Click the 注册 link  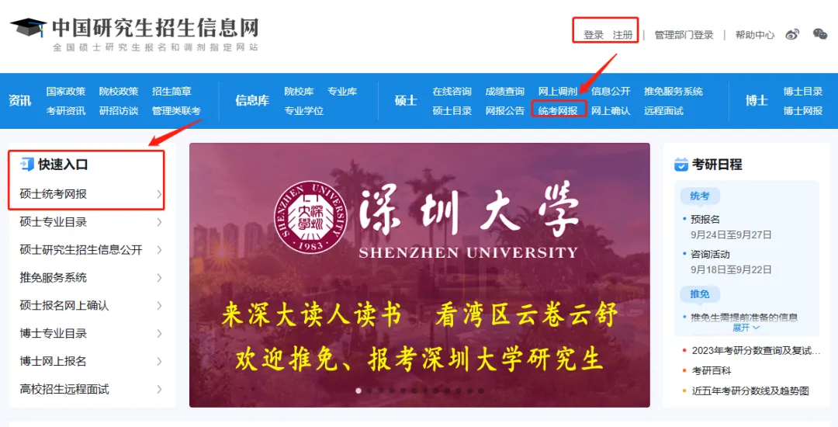pyautogui.click(x=622, y=35)
